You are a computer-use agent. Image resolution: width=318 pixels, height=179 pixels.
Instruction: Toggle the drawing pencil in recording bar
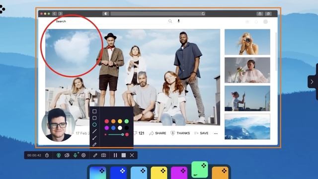(x=95, y=155)
